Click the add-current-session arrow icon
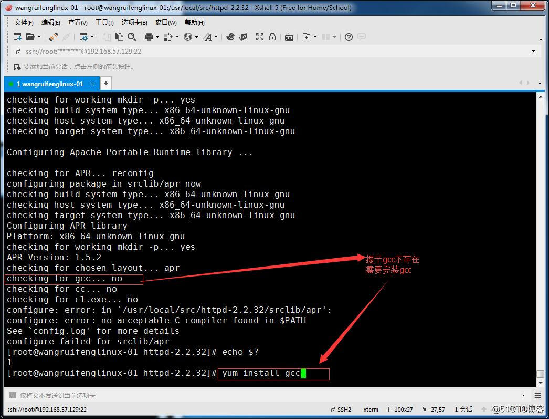The height and width of the screenshot is (419, 549). point(17,67)
